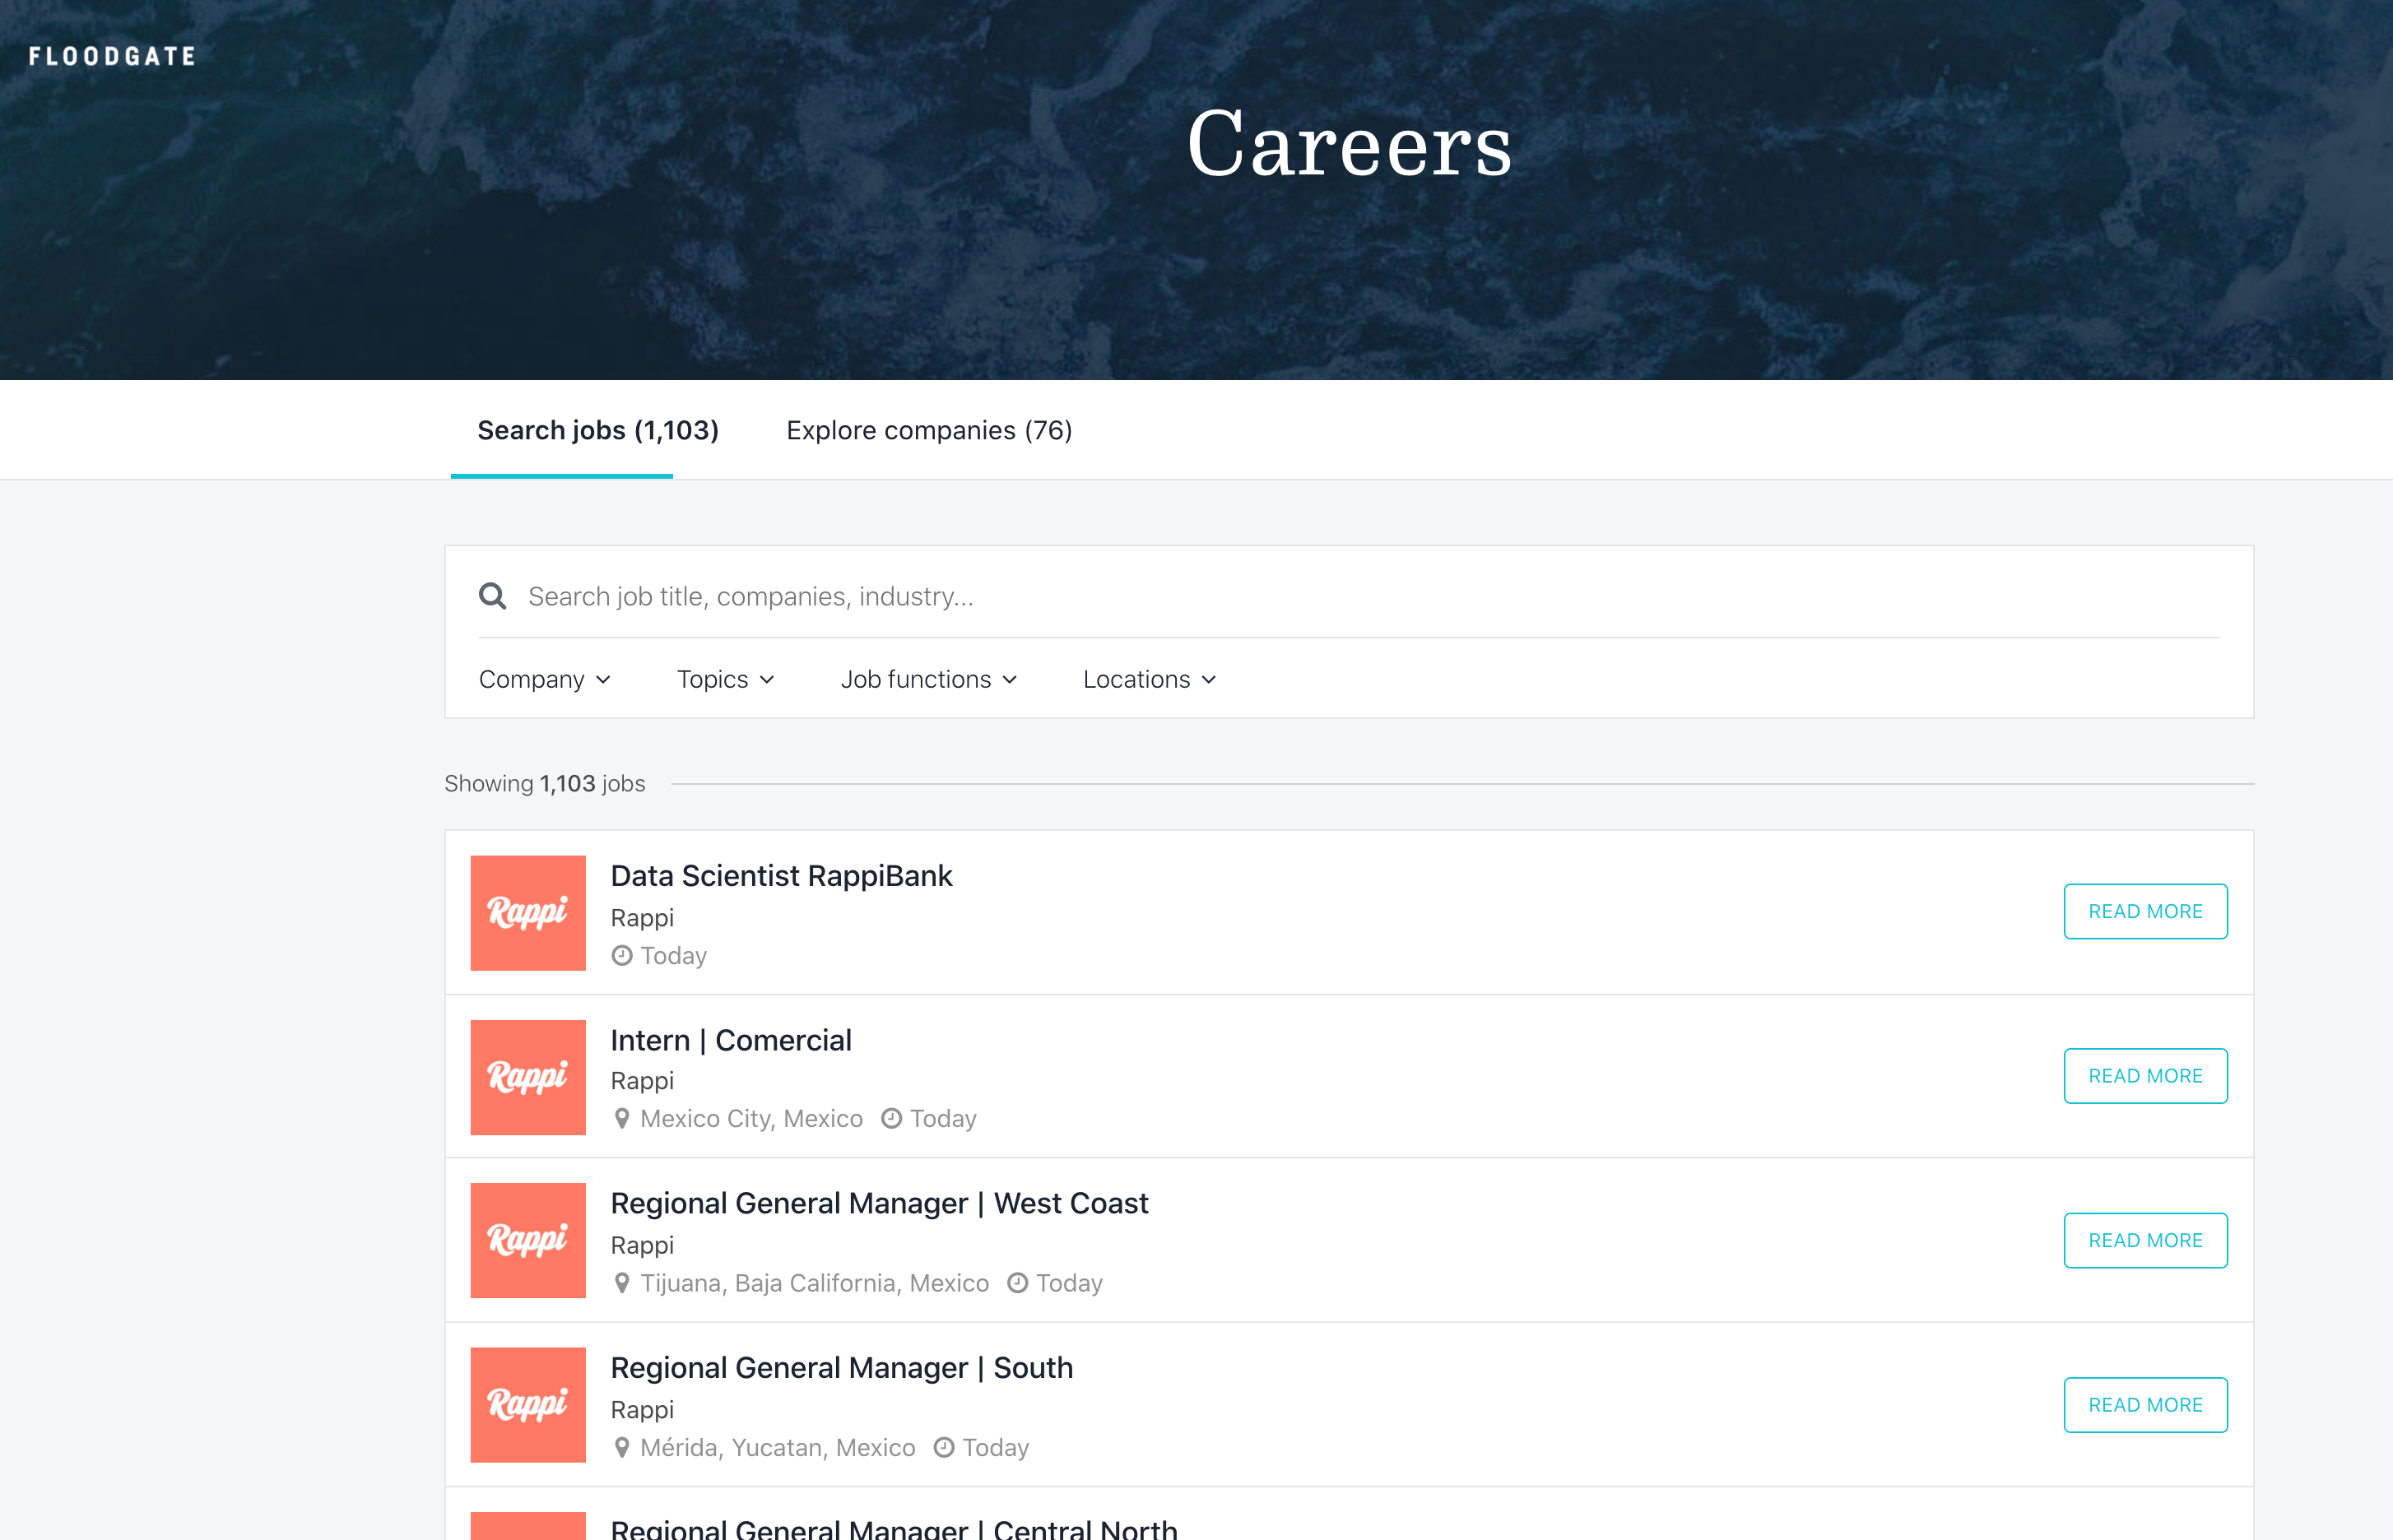Click Rappi logo on Intern Comercial listing
The width and height of the screenshot is (2393, 1540).
(528, 1077)
